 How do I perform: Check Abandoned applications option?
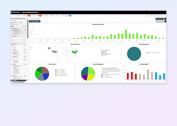pyautogui.click(x=13, y=65)
